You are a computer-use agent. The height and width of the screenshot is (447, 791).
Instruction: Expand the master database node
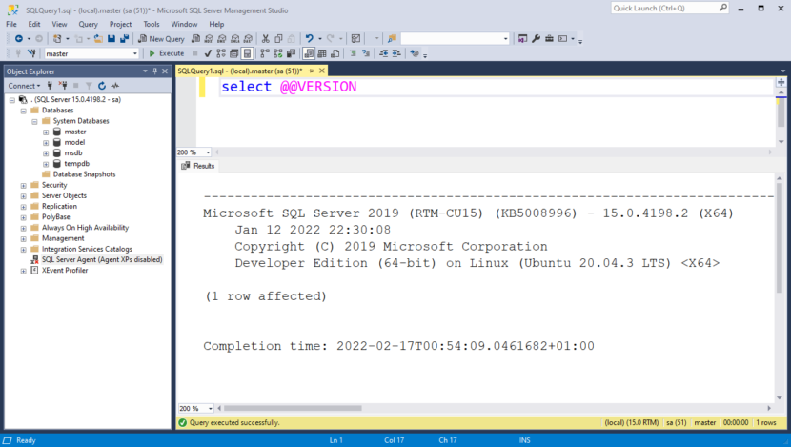click(x=46, y=132)
